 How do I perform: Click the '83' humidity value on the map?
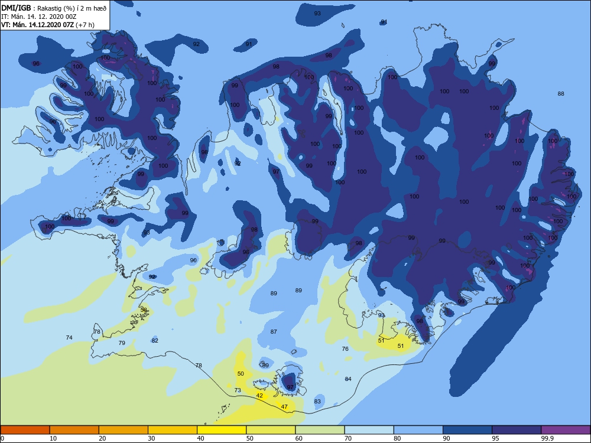point(317,401)
